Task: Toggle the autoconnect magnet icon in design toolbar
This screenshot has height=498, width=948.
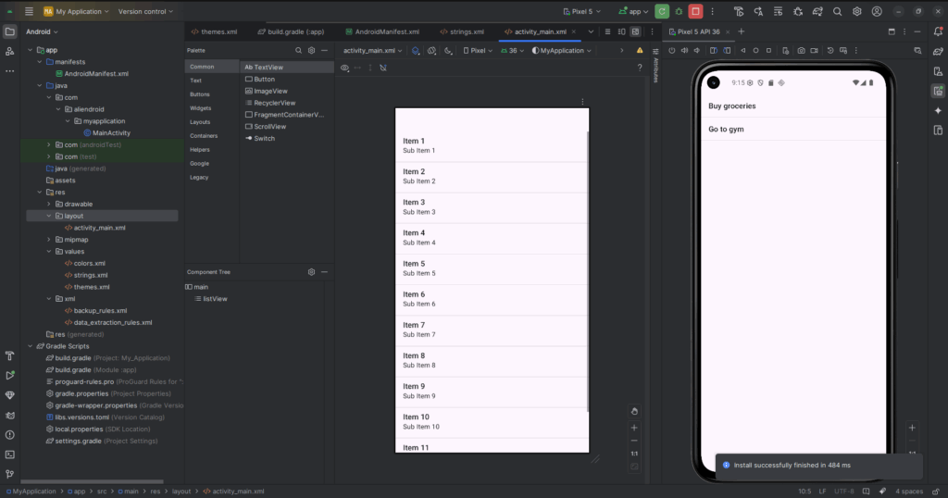Action: click(x=383, y=68)
